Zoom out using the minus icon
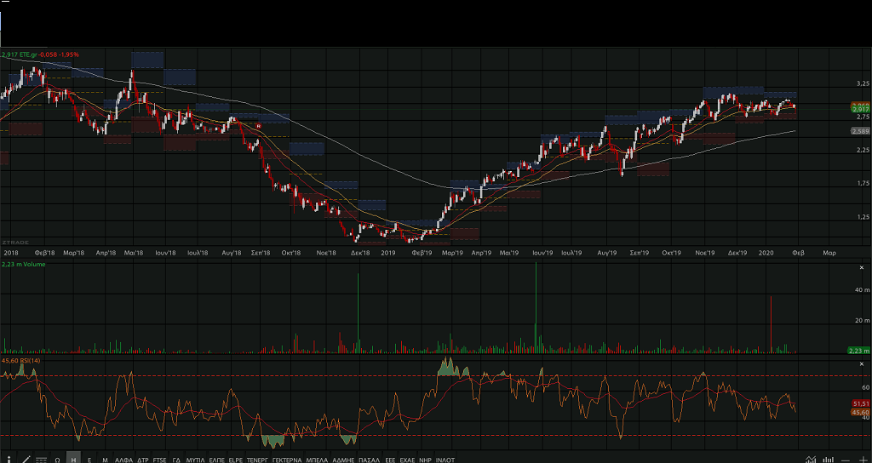 pyautogui.click(x=845, y=459)
